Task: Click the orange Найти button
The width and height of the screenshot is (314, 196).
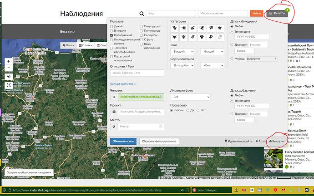Action: 257,13
